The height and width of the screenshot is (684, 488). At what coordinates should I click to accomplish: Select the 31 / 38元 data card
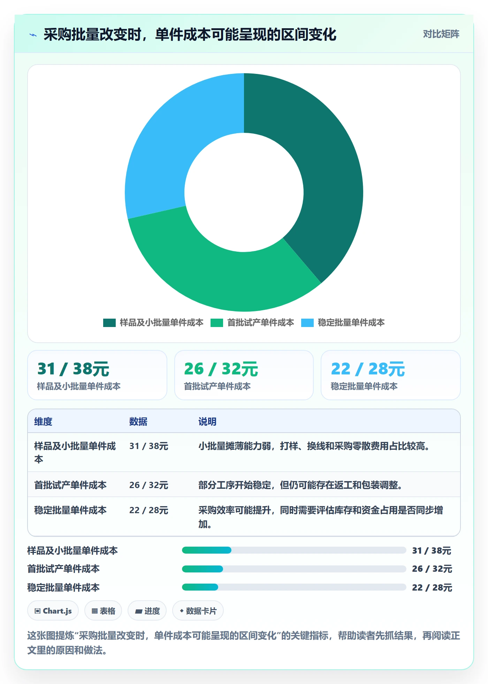pos(97,375)
